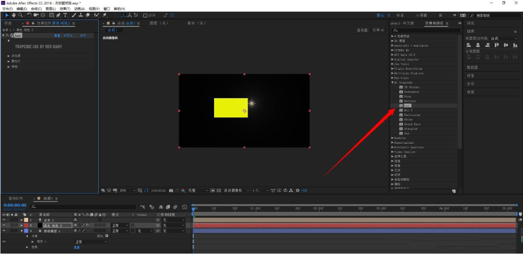Open the 效果(T) Effect menu
The image size is (523, 254).
click(65, 9)
